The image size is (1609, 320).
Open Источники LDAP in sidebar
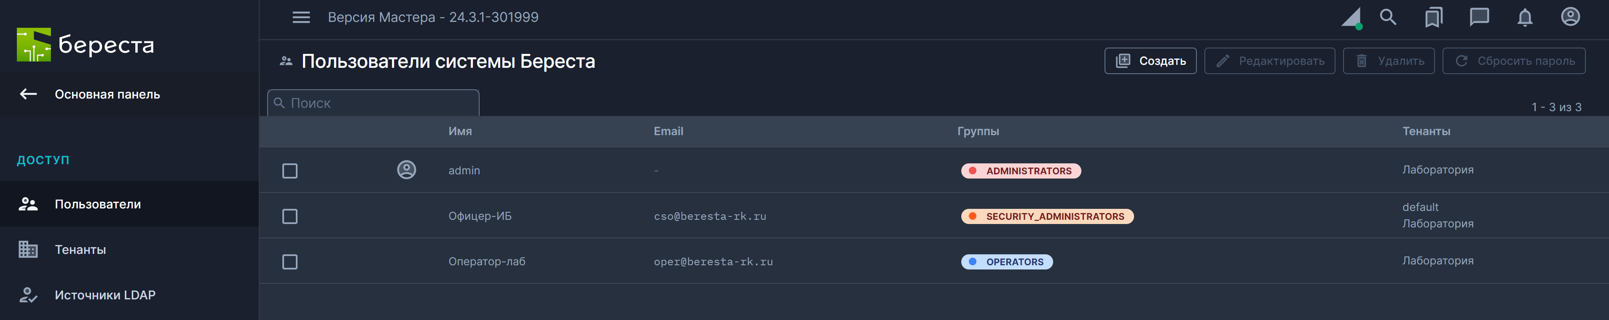coord(105,295)
